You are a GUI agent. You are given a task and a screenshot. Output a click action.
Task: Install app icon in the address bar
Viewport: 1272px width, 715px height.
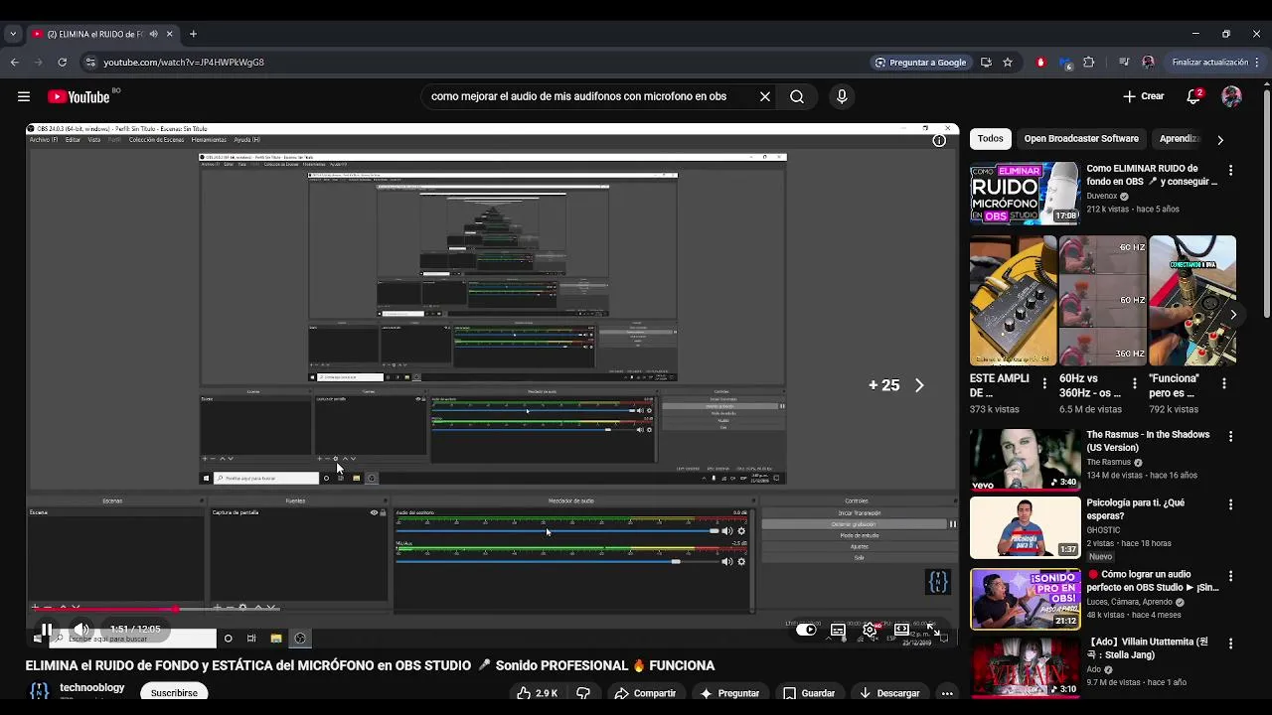pos(986,62)
